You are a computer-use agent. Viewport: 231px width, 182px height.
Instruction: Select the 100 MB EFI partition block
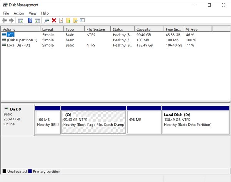(48, 122)
